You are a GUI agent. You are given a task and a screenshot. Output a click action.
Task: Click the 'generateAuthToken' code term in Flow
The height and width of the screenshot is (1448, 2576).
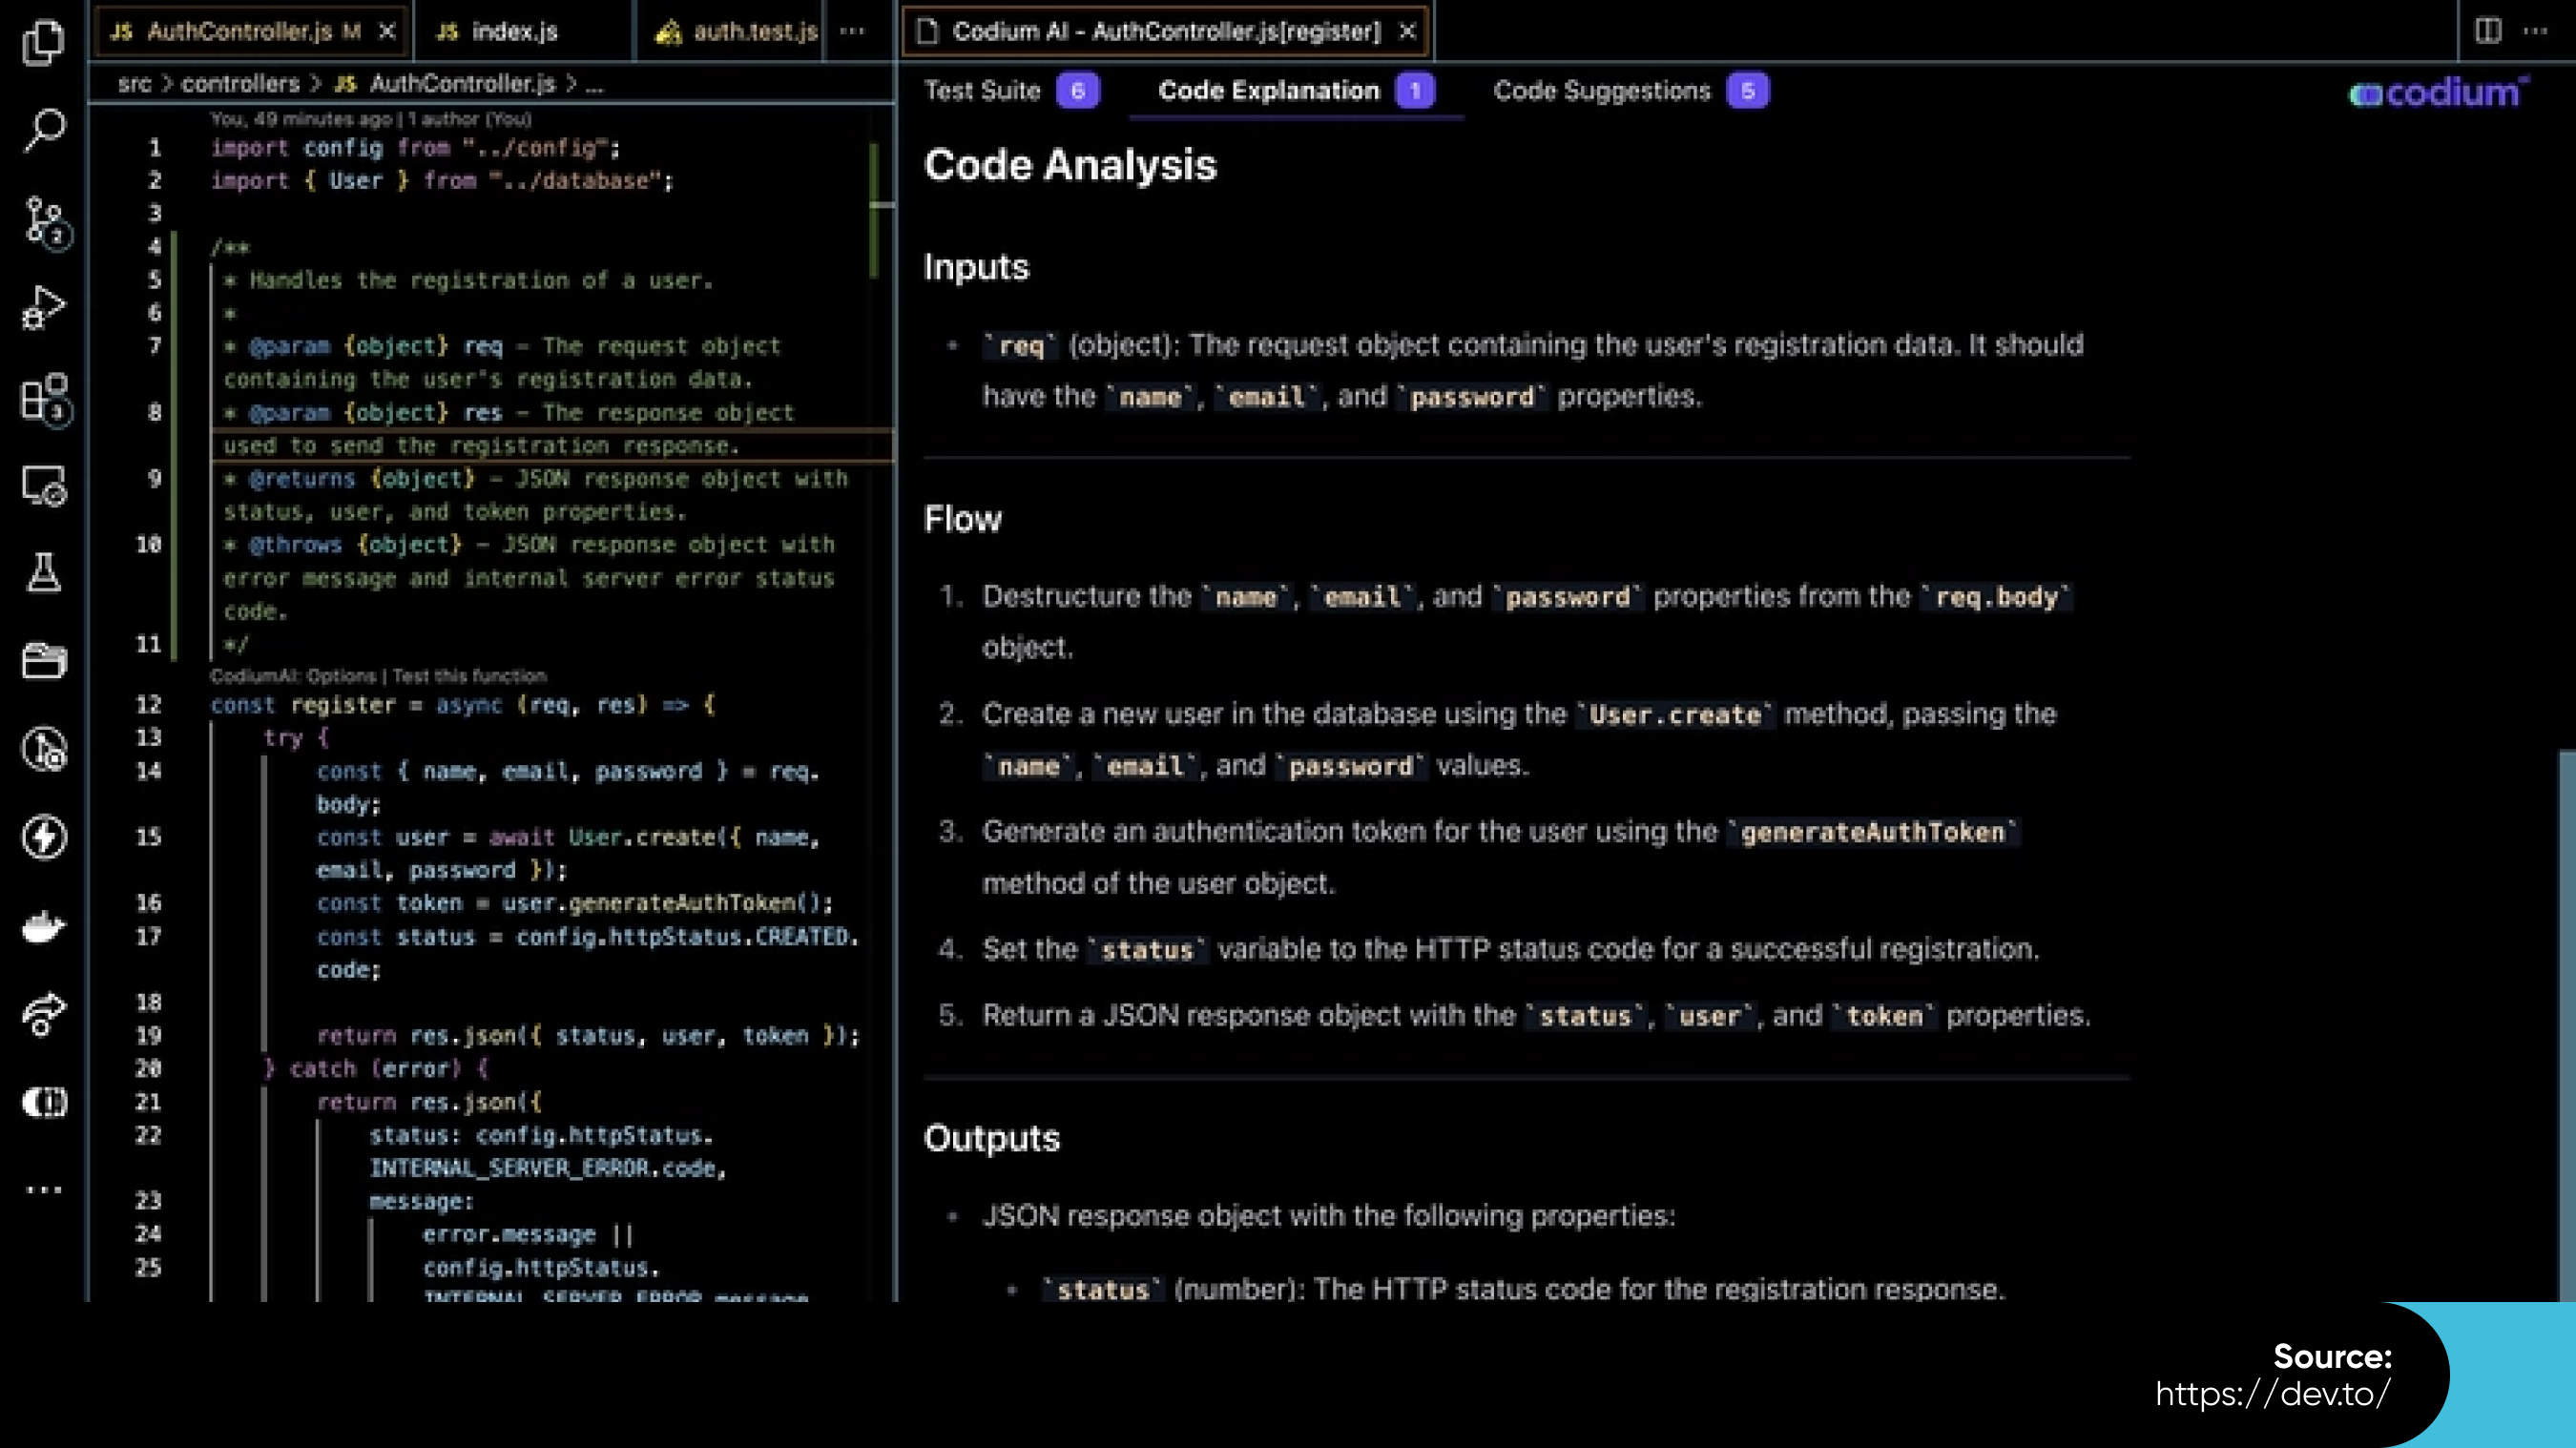[x=1872, y=832]
